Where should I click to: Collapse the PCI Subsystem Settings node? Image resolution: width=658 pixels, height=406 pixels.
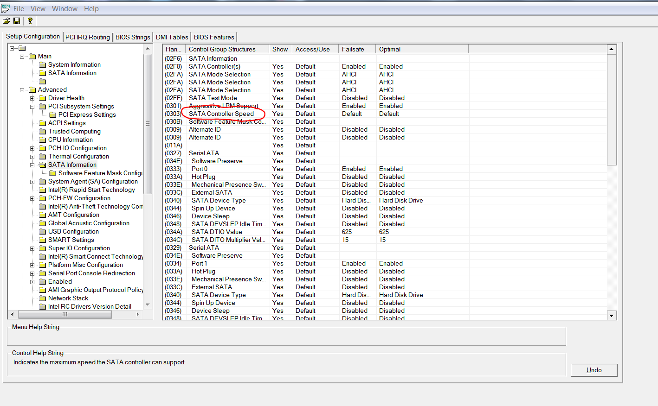(32, 107)
